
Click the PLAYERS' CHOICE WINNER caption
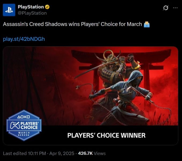point(106,135)
